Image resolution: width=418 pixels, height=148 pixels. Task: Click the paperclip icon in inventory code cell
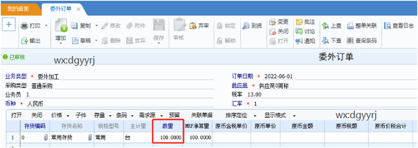pos(45,138)
